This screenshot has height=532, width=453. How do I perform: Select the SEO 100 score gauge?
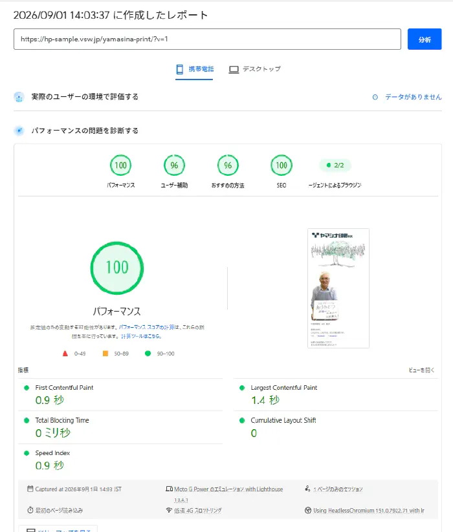pos(282,165)
